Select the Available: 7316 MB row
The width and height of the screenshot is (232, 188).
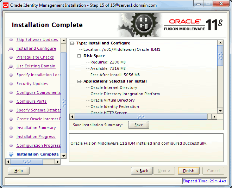[108, 68]
